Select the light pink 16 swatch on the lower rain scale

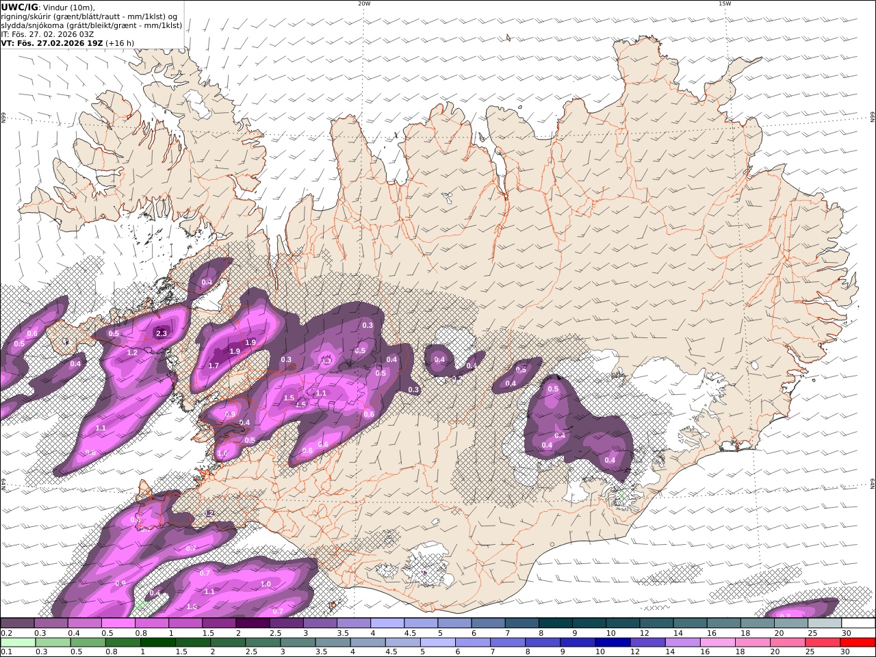718,643
